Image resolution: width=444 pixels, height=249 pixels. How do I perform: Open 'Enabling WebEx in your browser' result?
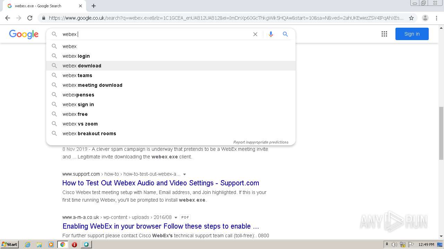(x=161, y=226)
